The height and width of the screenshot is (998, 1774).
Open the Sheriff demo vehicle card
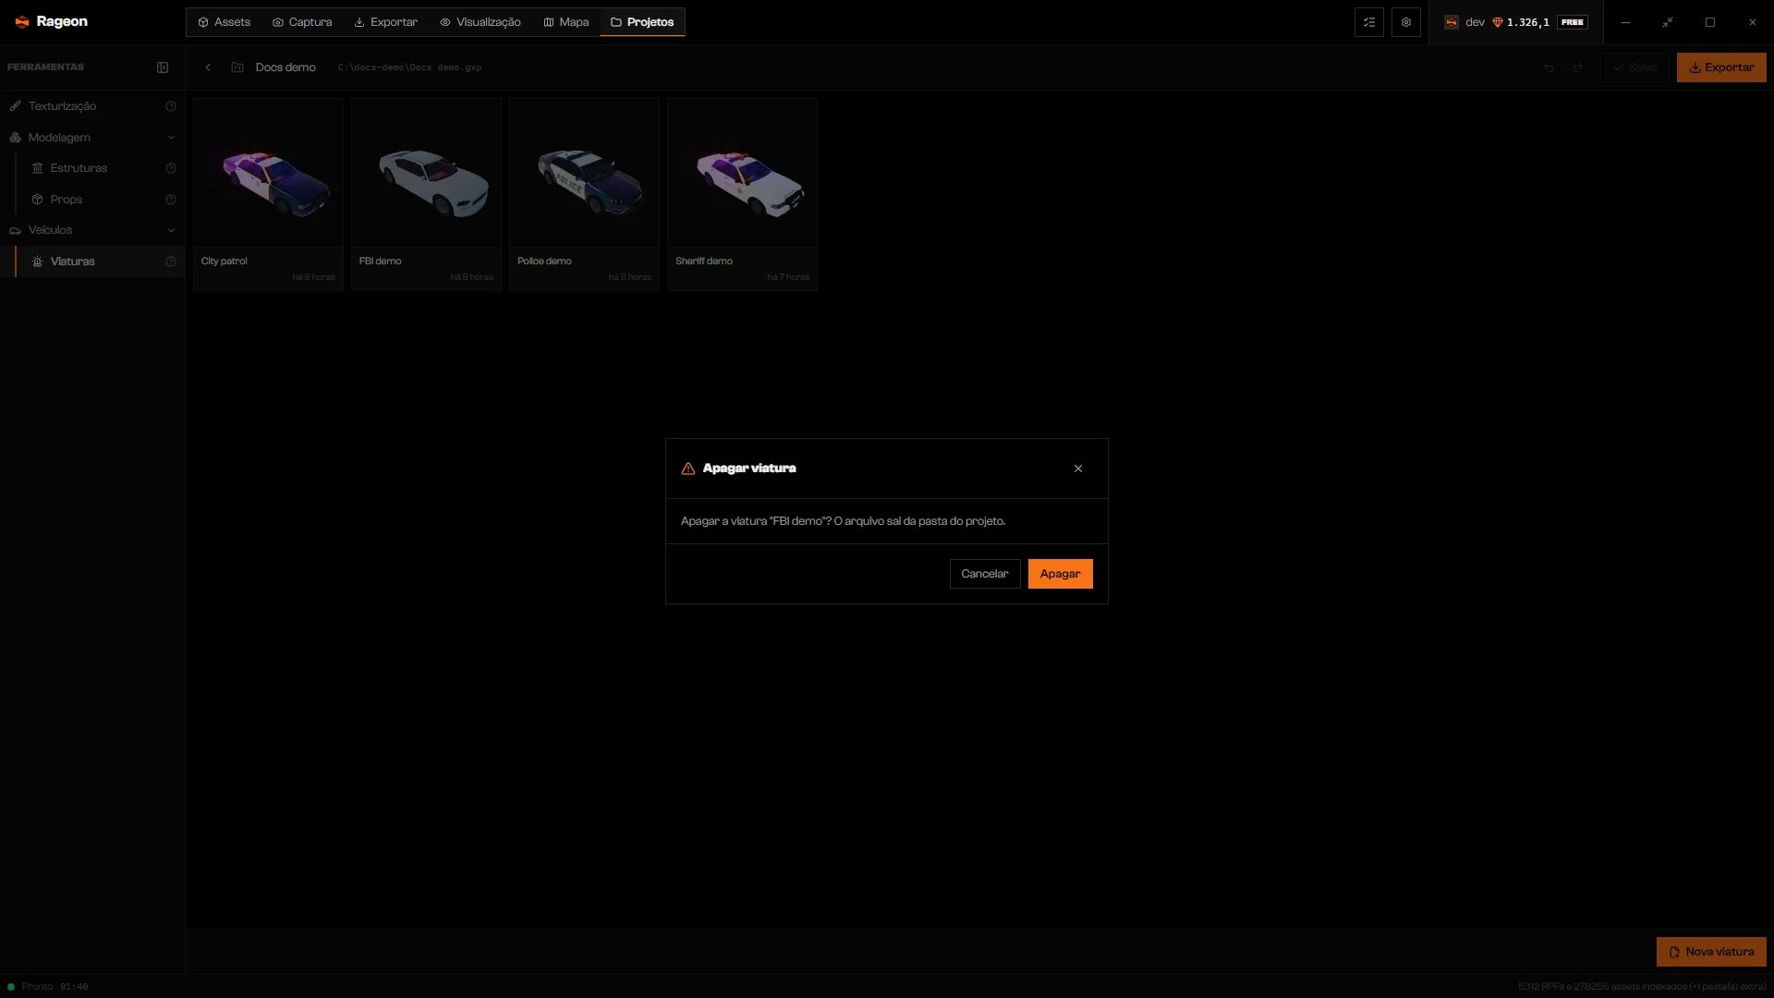click(x=742, y=195)
